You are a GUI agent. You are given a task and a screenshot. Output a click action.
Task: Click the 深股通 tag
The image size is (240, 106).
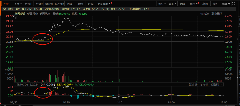(x=205, y=14)
